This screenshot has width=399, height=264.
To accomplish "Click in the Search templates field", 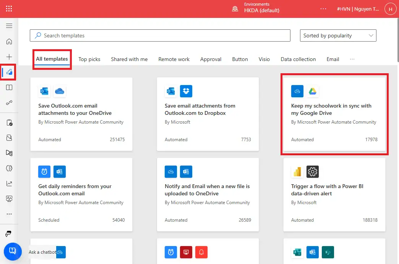I will click(160, 35).
